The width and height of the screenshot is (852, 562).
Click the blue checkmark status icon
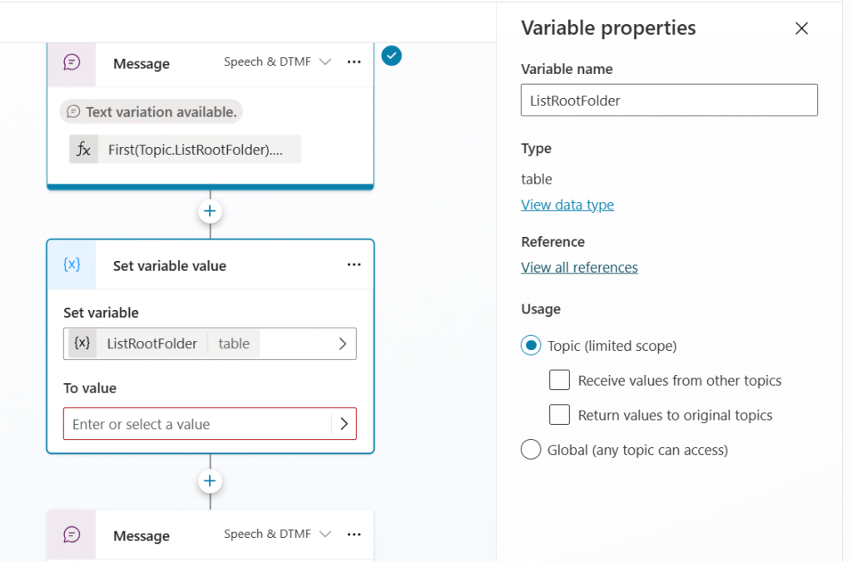(x=391, y=56)
